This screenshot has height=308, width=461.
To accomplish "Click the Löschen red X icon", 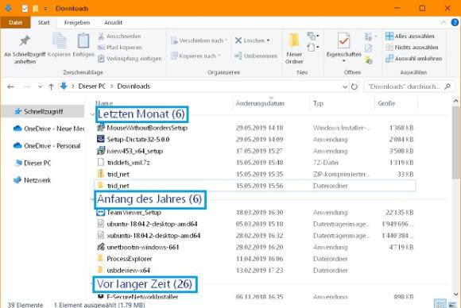I will click(x=238, y=40).
